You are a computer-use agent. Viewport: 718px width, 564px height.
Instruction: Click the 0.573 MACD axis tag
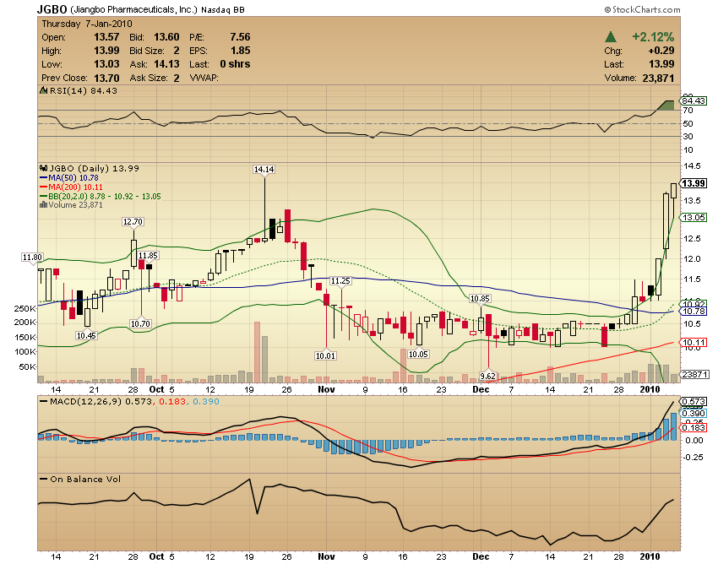click(694, 402)
